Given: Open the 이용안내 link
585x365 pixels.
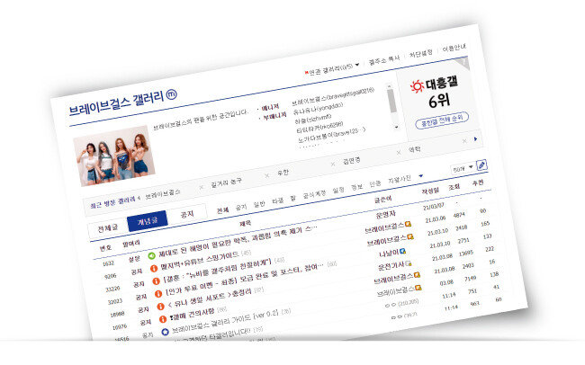Looking at the screenshot, I should (454, 48).
